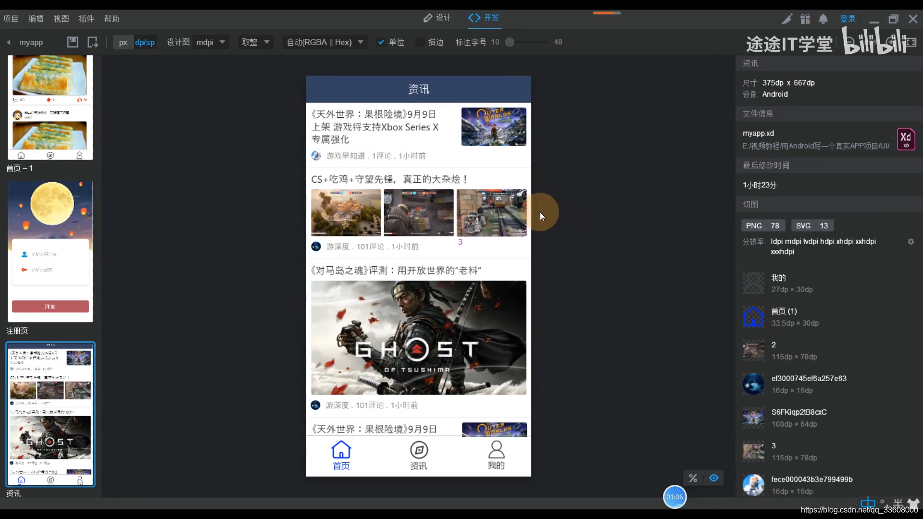Viewport: 923px width, 519px height.
Task: Switch to the 开发 mode tab
Action: click(x=484, y=18)
